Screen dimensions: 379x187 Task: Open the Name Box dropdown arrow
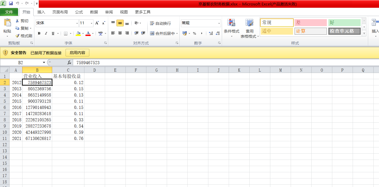coord(44,63)
